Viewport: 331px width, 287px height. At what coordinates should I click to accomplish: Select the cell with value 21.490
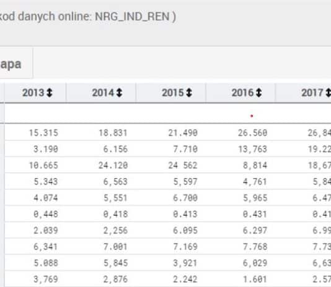pos(183,133)
